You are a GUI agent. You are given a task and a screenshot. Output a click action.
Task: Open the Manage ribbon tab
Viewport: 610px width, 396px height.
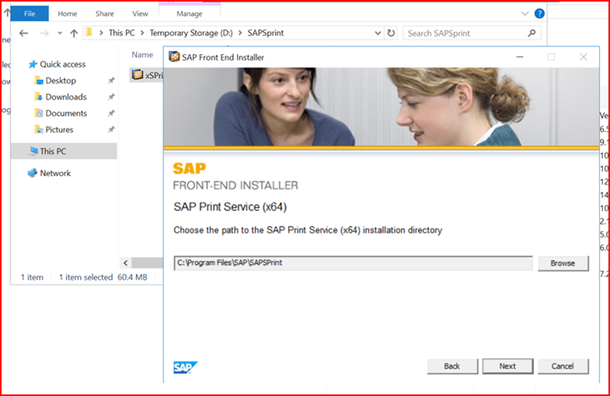point(190,14)
